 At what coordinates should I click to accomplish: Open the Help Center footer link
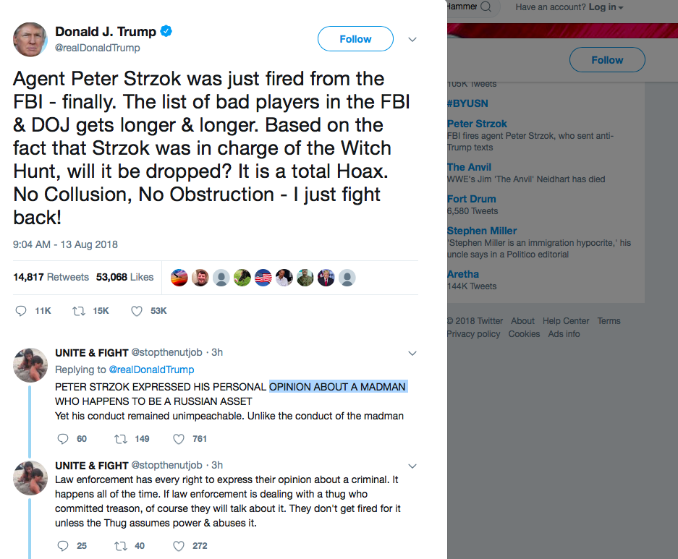[x=566, y=321]
